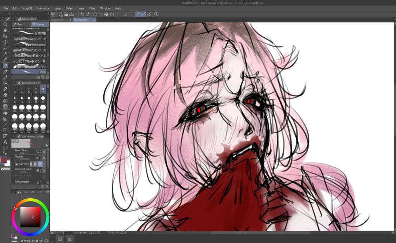
Task: Select the Operation object tool
Action: [x=5, y=36]
